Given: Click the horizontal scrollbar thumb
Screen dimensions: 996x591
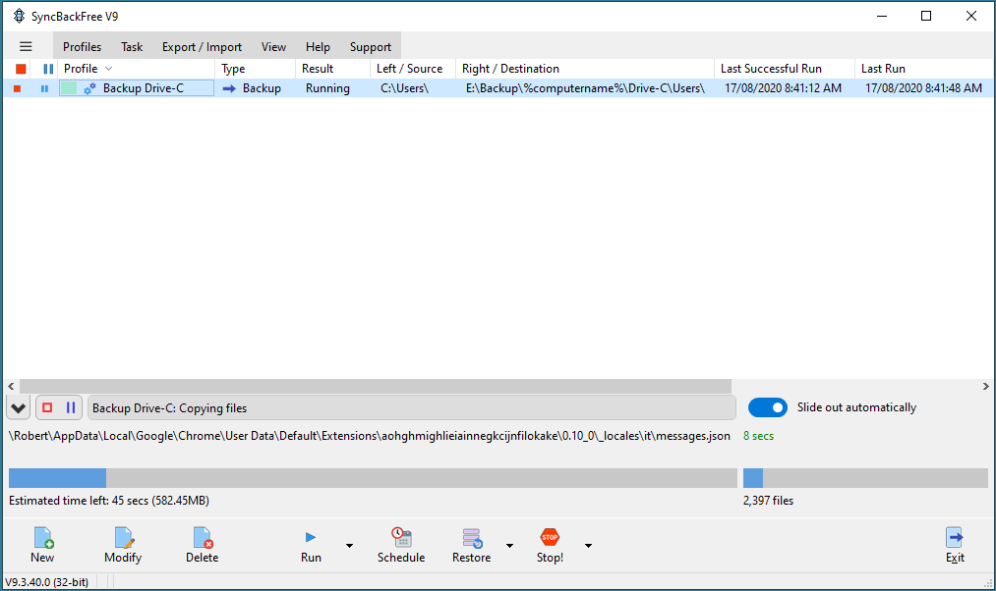Looking at the screenshot, I should [376, 386].
